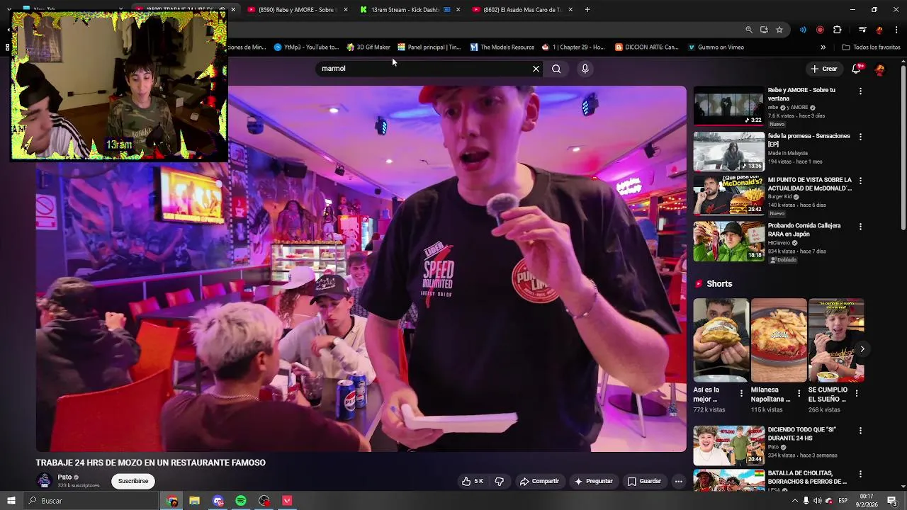907x510 pixels.
Task: Bookmark this page with star icon
Action: coord(779,30)
